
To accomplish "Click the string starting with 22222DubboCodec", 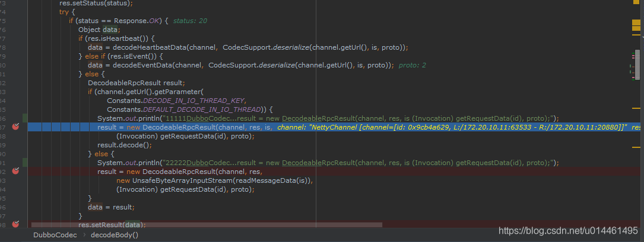I will pos(359,163).
